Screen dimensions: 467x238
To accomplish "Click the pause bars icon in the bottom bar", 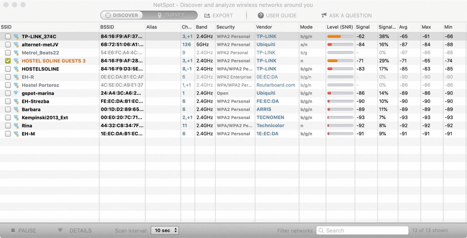I will [13, 231].
